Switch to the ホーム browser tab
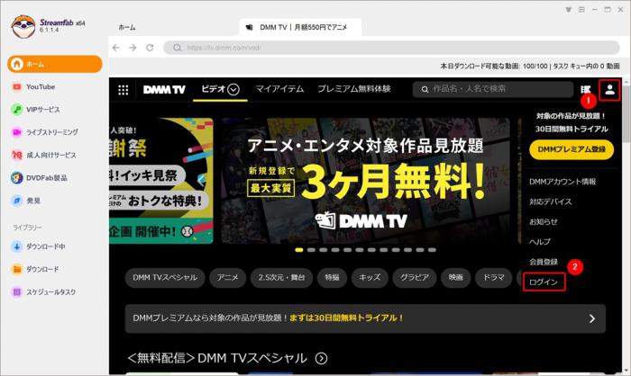Viewport: 631px width, 376px height. [127, 27]
